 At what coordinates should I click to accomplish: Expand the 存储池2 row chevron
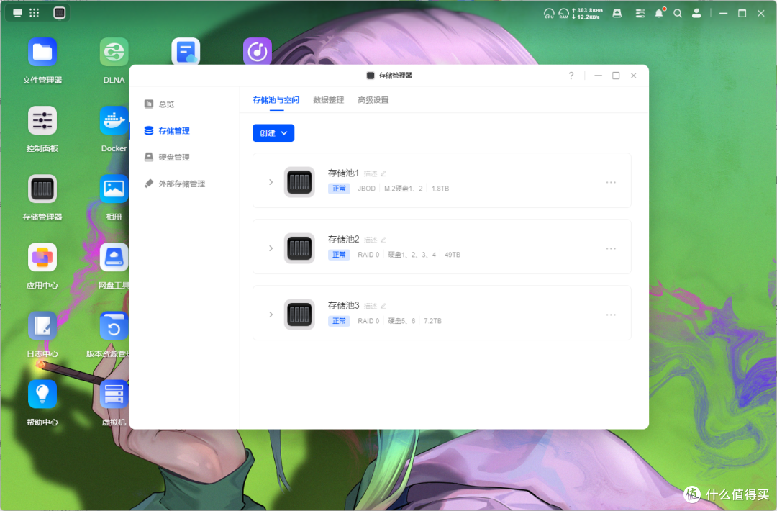[271, 248]
